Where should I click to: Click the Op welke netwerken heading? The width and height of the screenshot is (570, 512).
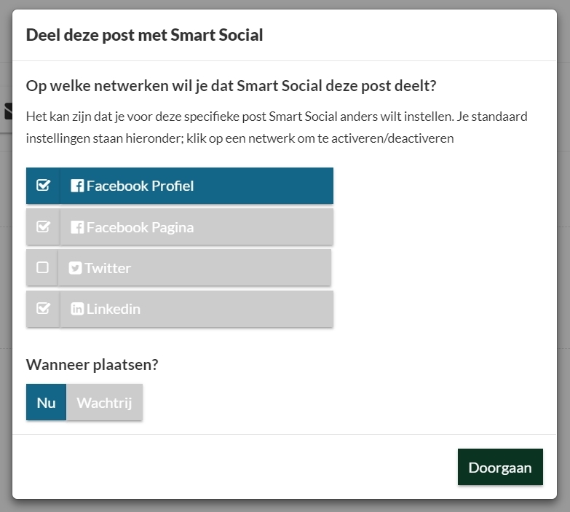[231, 86]
